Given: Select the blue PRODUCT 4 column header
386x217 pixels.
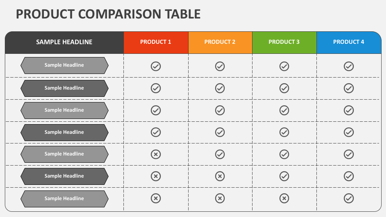Looking at the screenshot, I should coord(349,43).
